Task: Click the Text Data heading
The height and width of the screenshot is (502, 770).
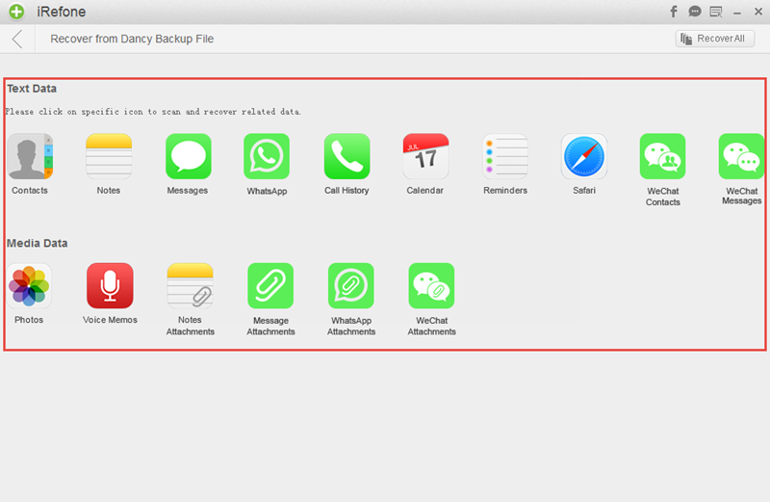Action: [x=32, y=89]
